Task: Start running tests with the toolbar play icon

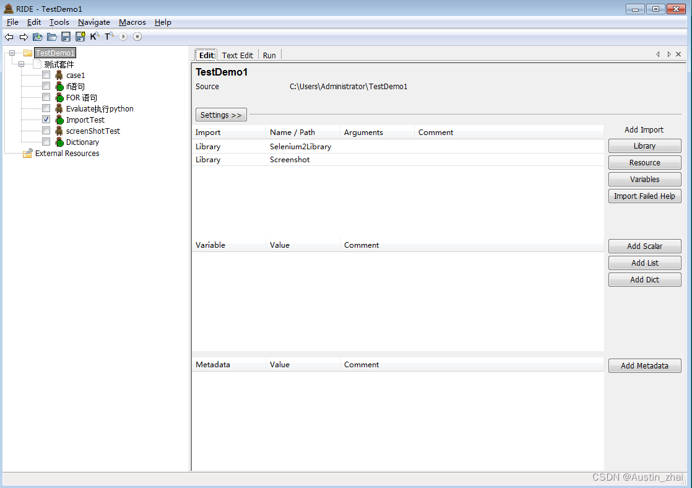Action: [124, 37]
